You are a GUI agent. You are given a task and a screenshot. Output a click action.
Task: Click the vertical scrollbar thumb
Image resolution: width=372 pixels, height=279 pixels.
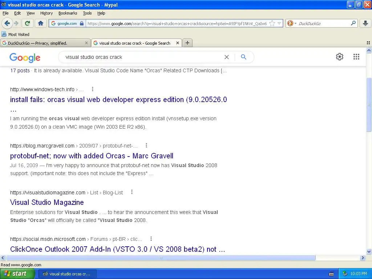click(x=369, y=104)
